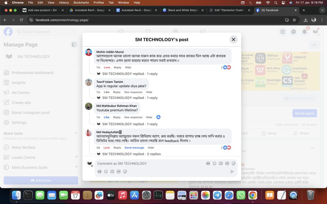Image resolution: width=327 pixels, height=204 pixels.
Task: Toggle Love on Mohin Uddin Munsi's comment
Action: (107, 67)
